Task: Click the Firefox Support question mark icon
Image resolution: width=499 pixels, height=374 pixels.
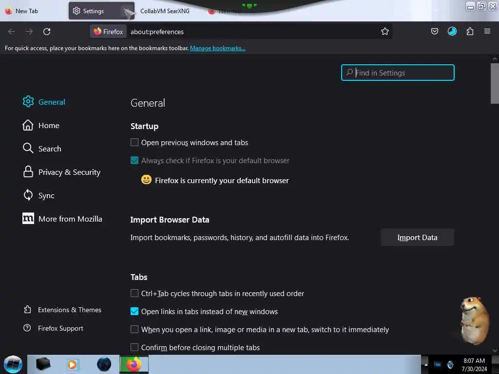Action: click(27, 328)
